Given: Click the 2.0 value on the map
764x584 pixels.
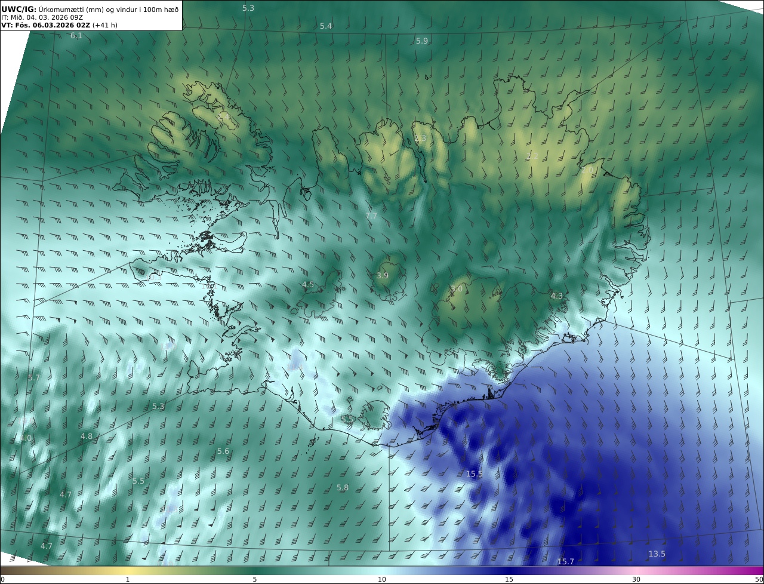Looking at the screenshot, I should pos(587,170).
